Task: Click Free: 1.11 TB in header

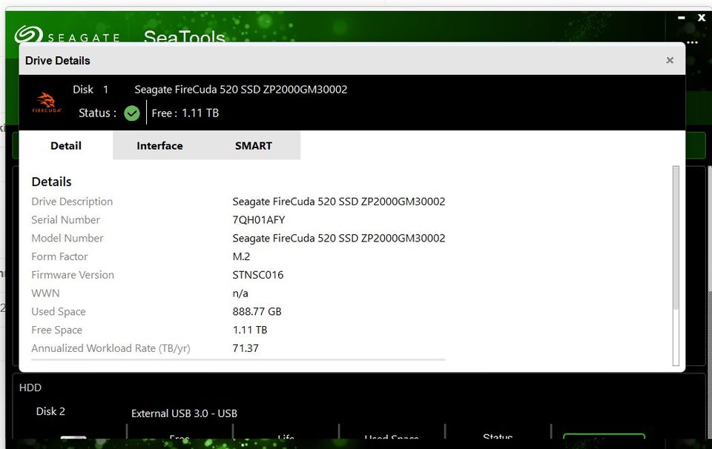Action: pyautogui.click(x=185, y=113)
